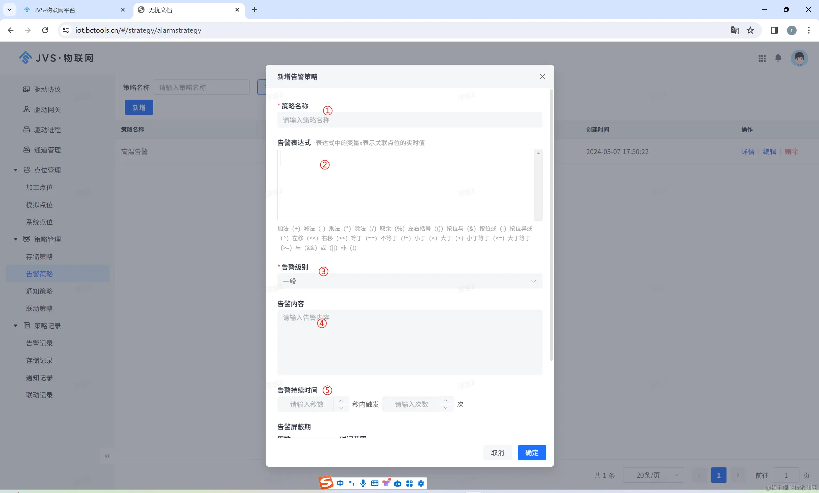The height and width of the screenshot is (493, 819).
Task: Increase seconds value with up stepper arrow
Action: 341,400
